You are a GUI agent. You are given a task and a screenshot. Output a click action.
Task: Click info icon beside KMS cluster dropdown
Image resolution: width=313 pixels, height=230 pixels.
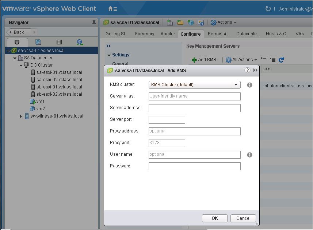(x=249, y=85)
